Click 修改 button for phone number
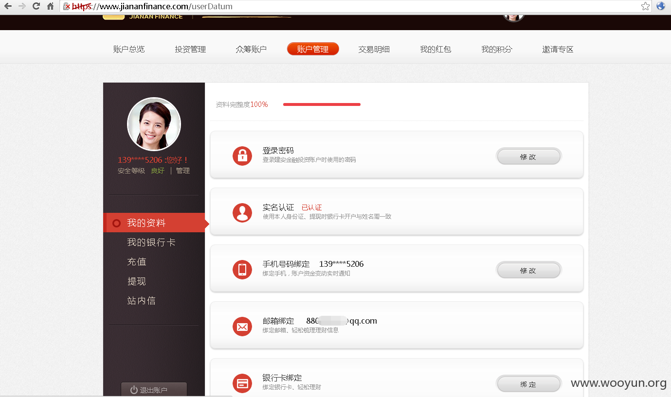Image resolution: width=671 pixels, height=397 pixels. (x=528, y=271)
